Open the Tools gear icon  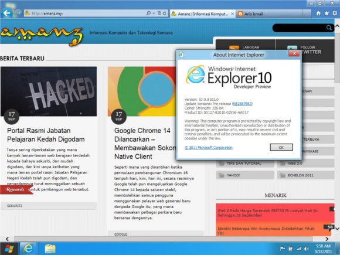point(335,13)
